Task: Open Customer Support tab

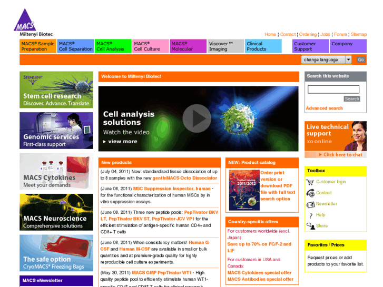Action: click(x=311, y=46)
